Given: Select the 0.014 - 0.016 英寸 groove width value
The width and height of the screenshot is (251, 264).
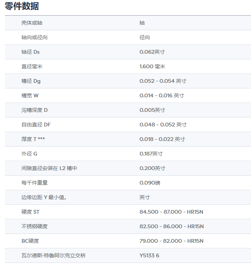Looking at the screenshot, I should (161, 96).
